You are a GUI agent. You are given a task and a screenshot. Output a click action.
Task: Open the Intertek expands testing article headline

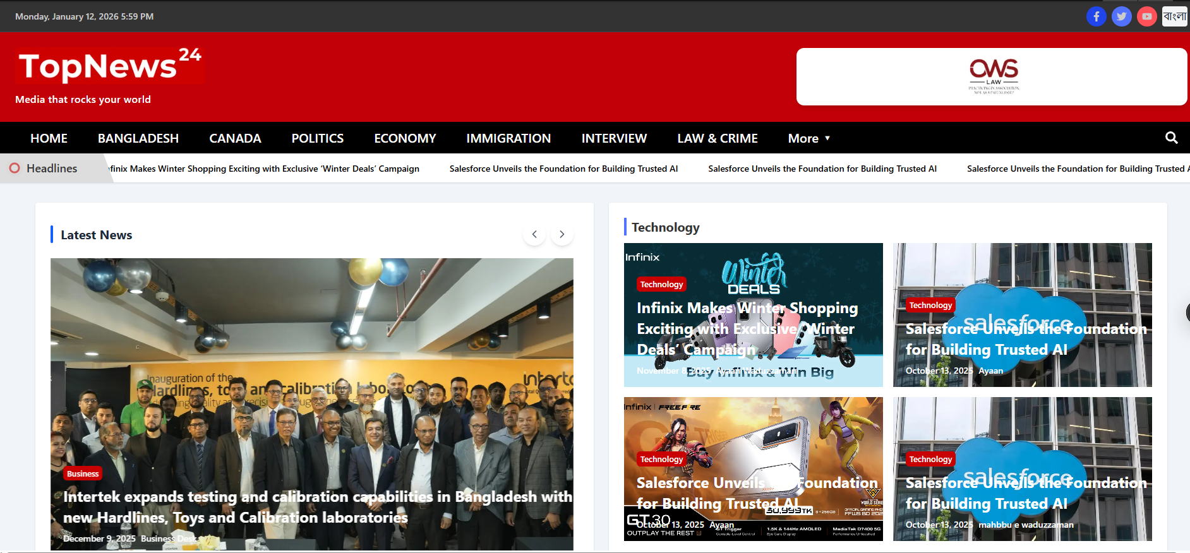pos(318,507)
